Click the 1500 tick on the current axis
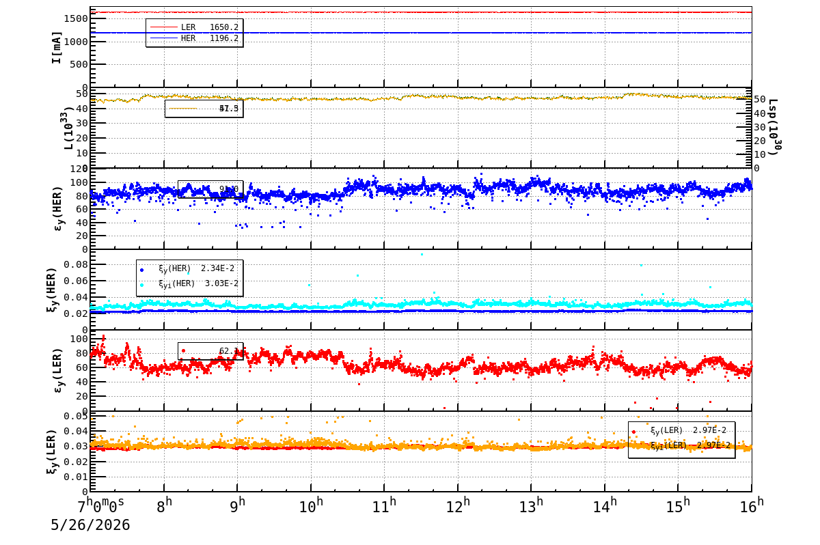This screenshot has height=545, width=820. pos(75,18)
